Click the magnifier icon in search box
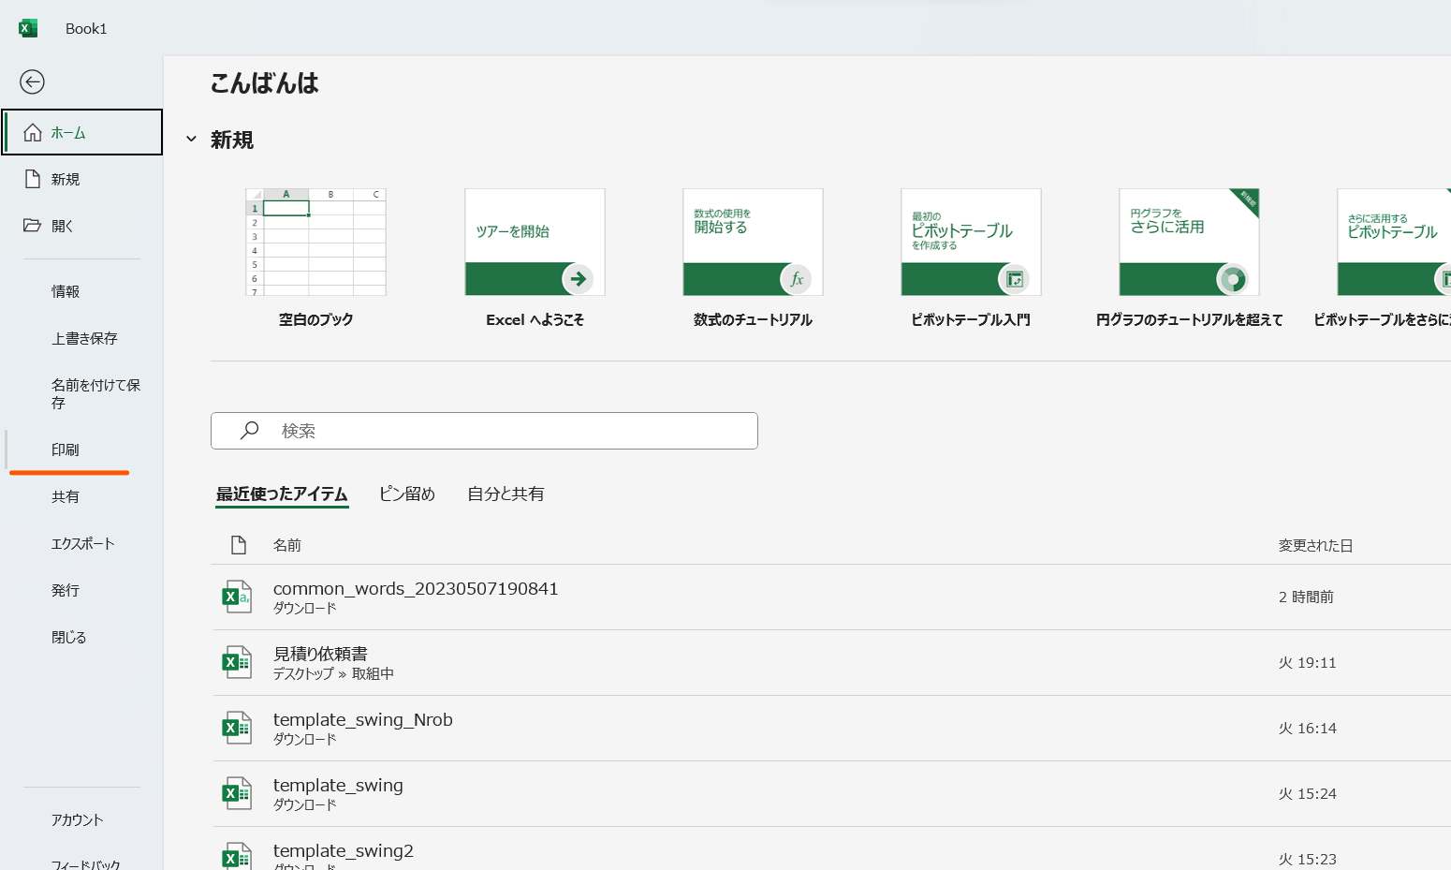The height and width of the screenshot is (870, 1451). click(x=249, y=431)
